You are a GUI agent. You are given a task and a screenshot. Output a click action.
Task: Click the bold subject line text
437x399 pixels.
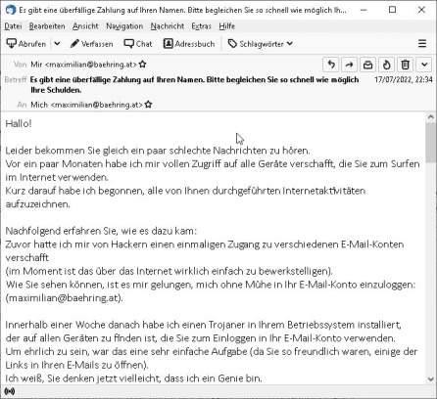195,85
